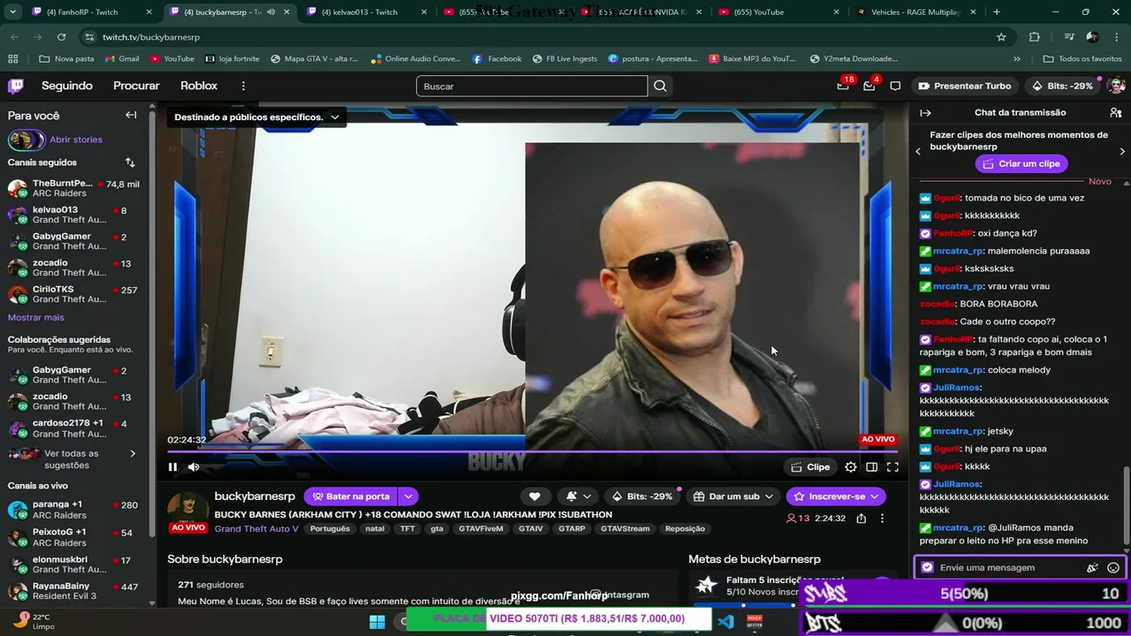Open Windows Start menu
1131x636 pixels.
click(377, 621)
